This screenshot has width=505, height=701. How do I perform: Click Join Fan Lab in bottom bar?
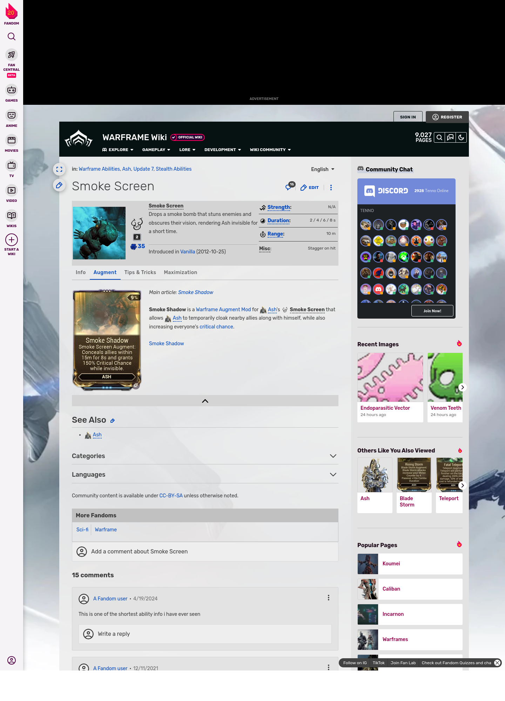[x=403, y=663]
